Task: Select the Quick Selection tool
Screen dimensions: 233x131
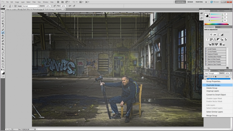Action: [x=3, y=21]
